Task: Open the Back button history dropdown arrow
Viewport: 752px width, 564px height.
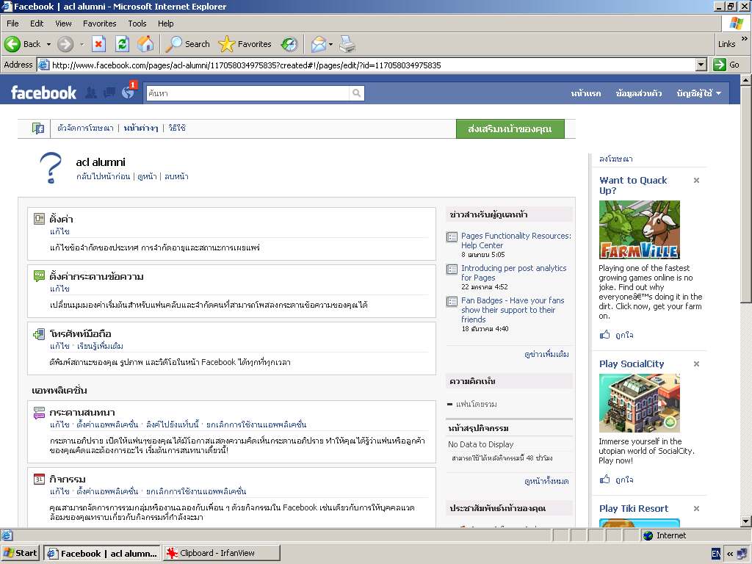Action: click(48, 44)
